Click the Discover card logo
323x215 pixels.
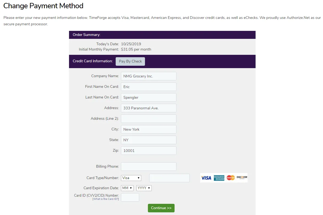(x=242, y=178)
